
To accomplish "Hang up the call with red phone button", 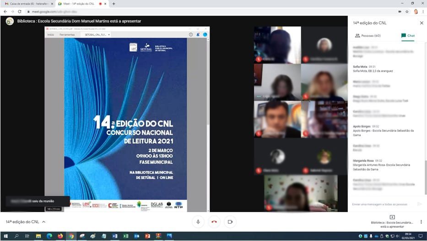I will pos(214,222).
